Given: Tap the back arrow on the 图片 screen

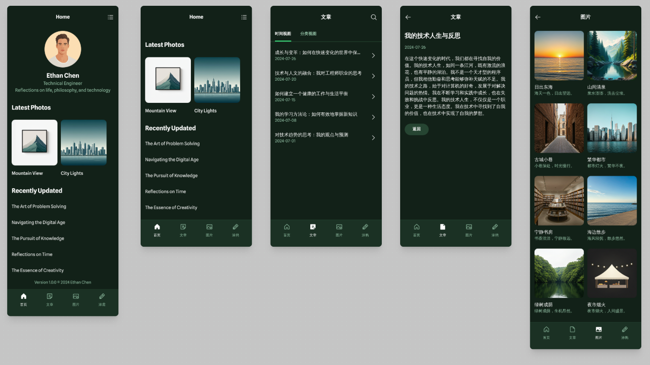Looking at the screenshot, I should (x=537, y=17).
